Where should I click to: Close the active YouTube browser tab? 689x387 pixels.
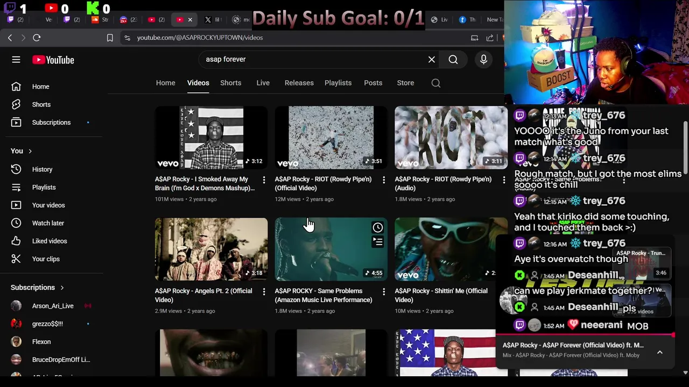[190, 20]
